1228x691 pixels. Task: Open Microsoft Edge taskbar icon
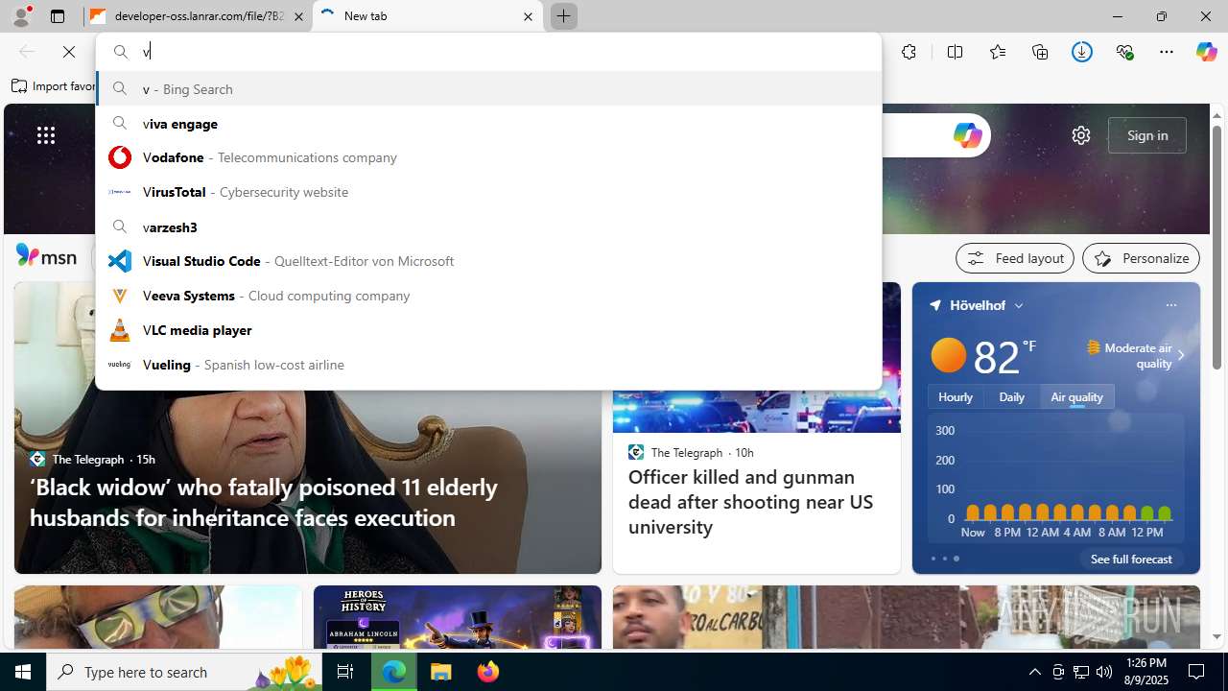coord(394,672)
